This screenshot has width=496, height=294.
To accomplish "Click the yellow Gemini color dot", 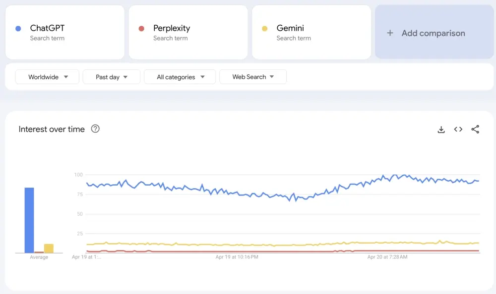I will [x=265, y=28].
